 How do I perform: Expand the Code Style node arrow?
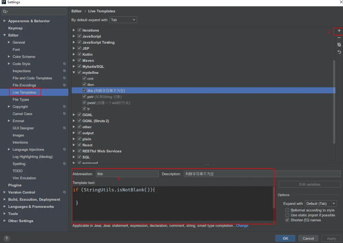(9, 64)
